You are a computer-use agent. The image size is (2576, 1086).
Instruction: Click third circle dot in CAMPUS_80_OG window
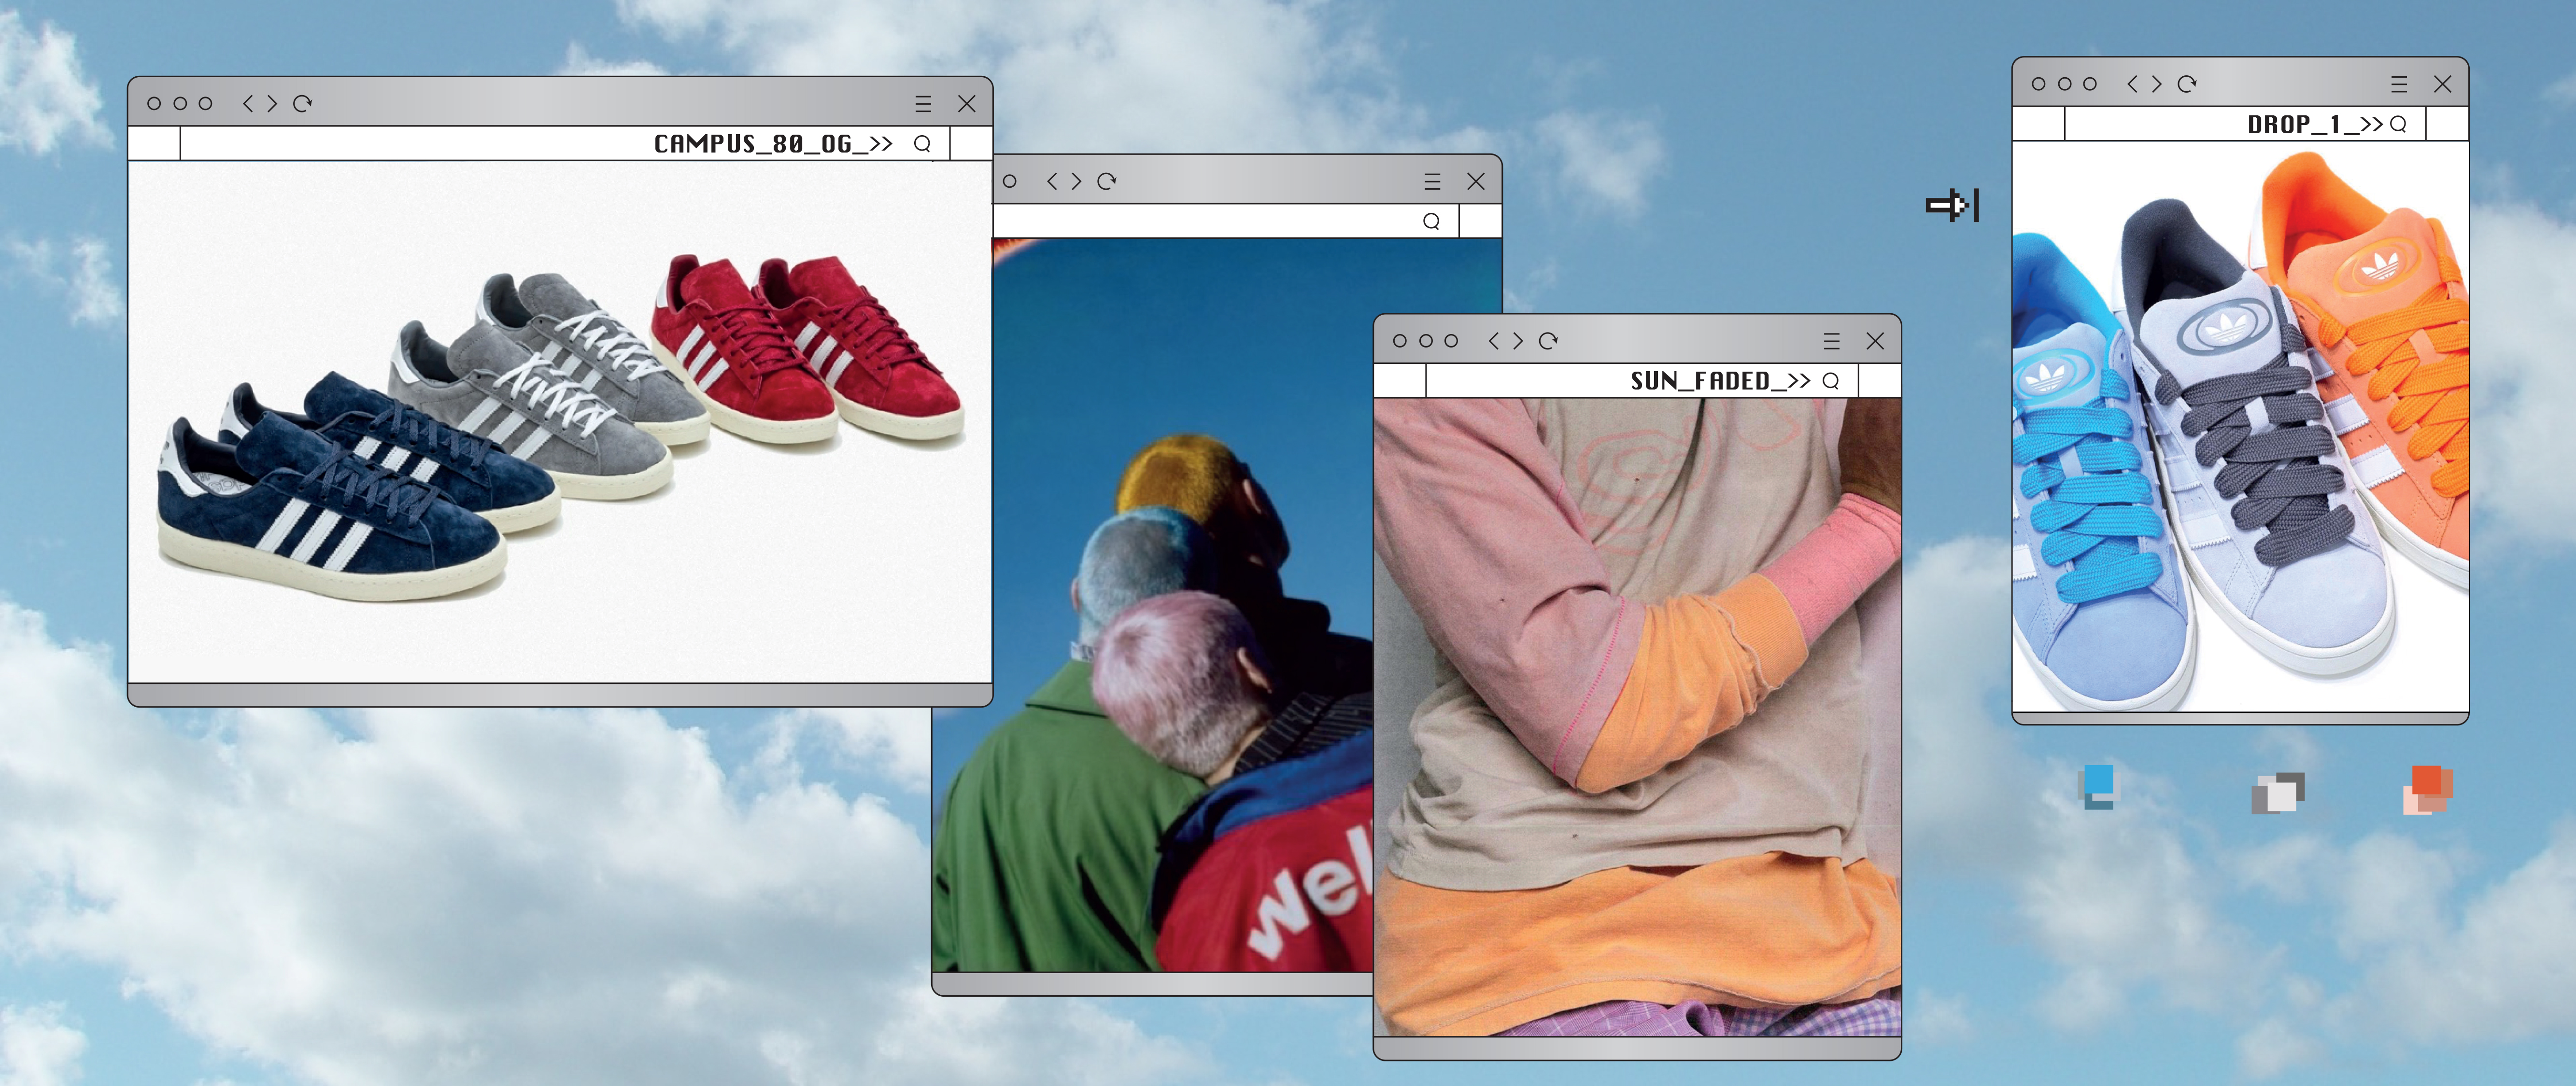(206, 104)
